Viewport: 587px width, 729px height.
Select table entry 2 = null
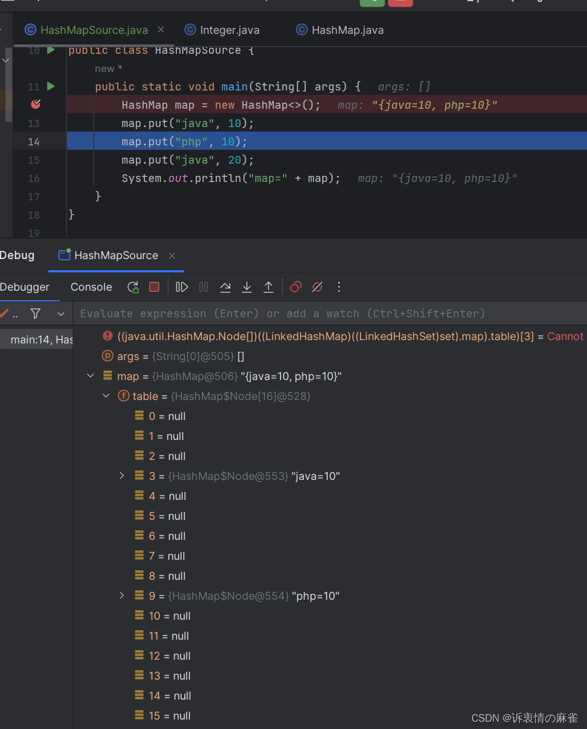click(330, 456)
